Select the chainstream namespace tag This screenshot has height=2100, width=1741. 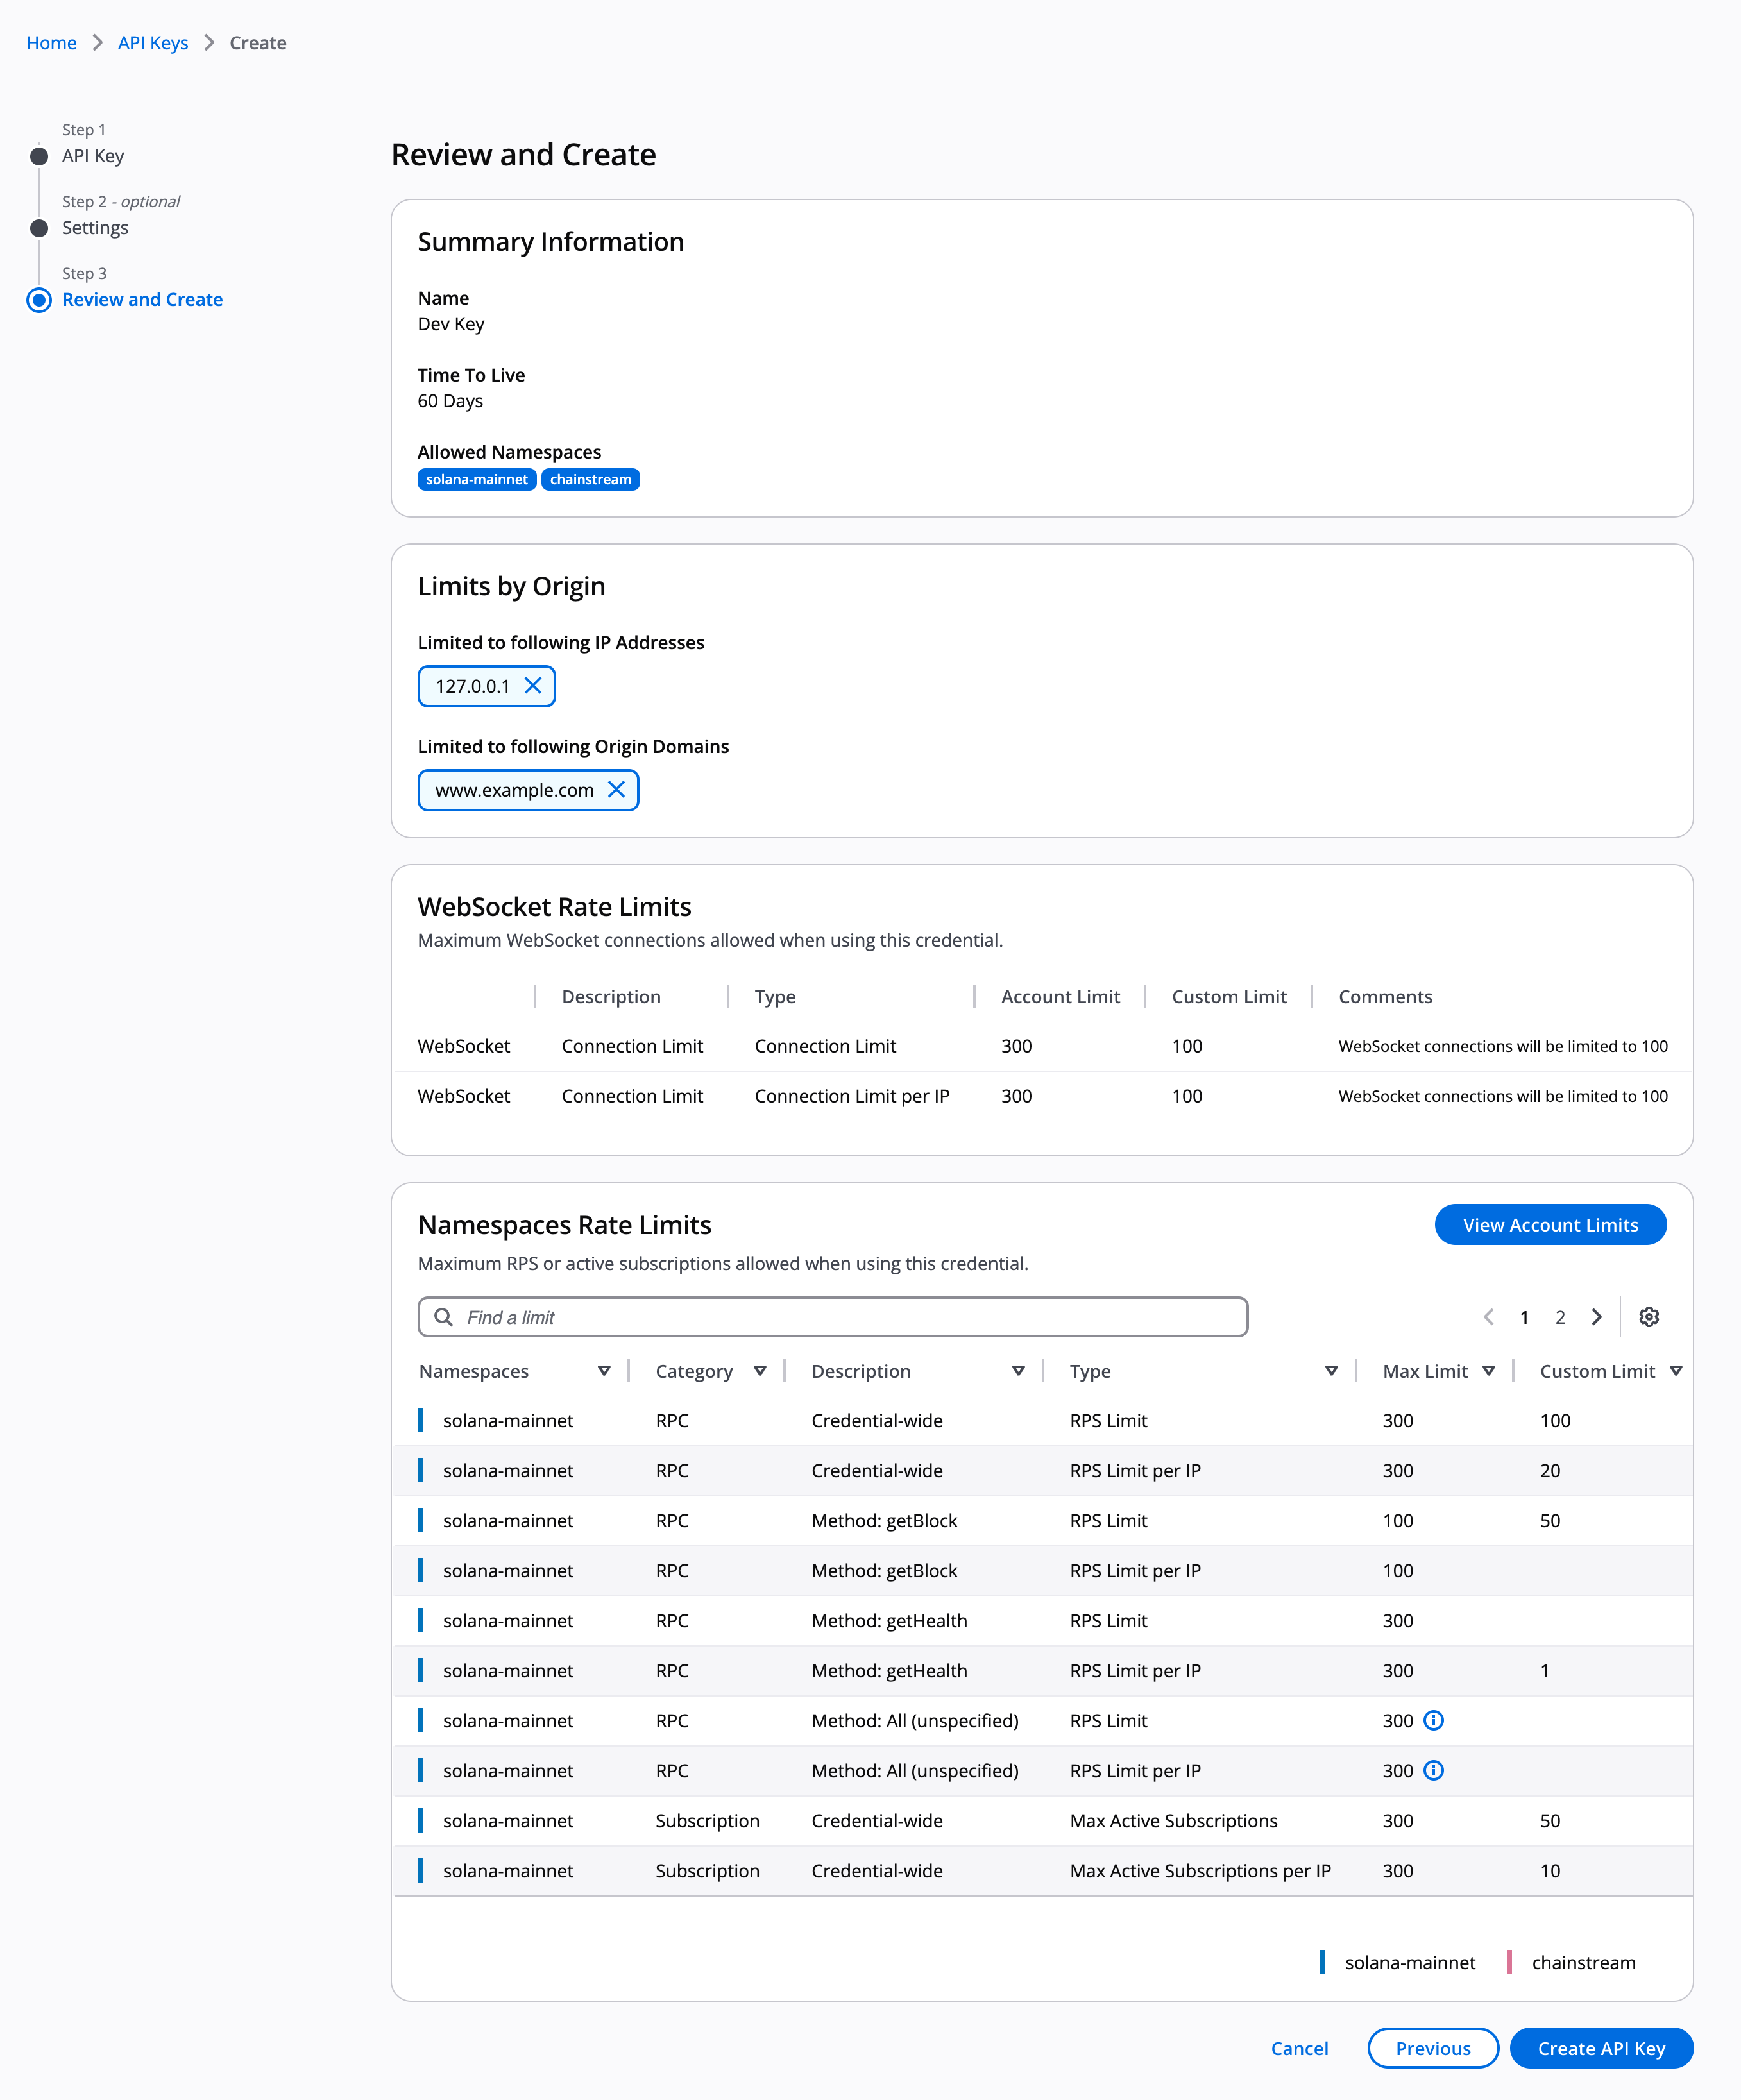tap(590, 479)
